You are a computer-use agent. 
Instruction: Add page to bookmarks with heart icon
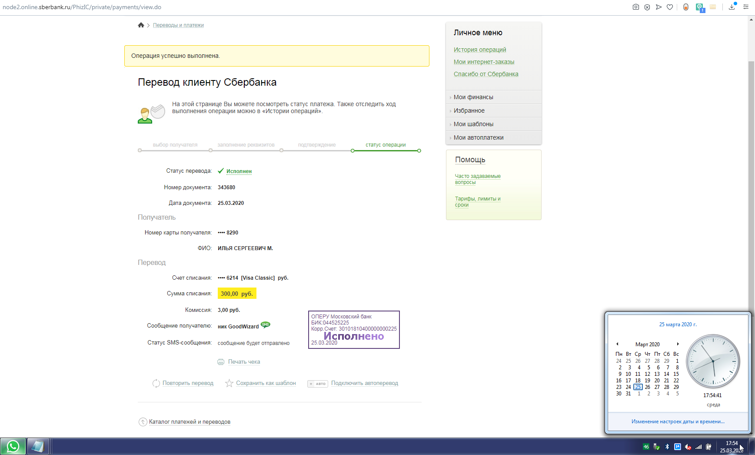pyautogui.click(x=670, y=7)
